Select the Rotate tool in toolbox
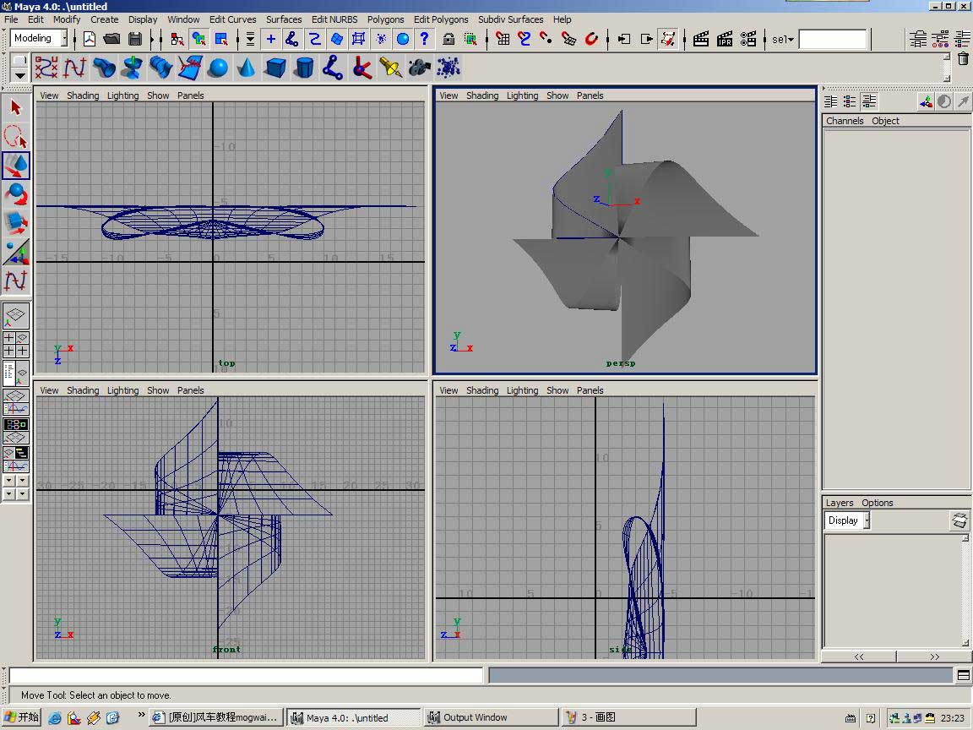The height and width of the screenshot is (730, 973). [x=16, y=194]
